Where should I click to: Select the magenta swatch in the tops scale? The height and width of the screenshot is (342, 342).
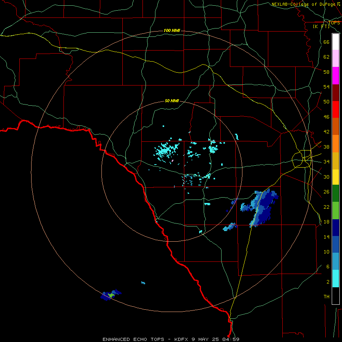(x=336, y=76)
